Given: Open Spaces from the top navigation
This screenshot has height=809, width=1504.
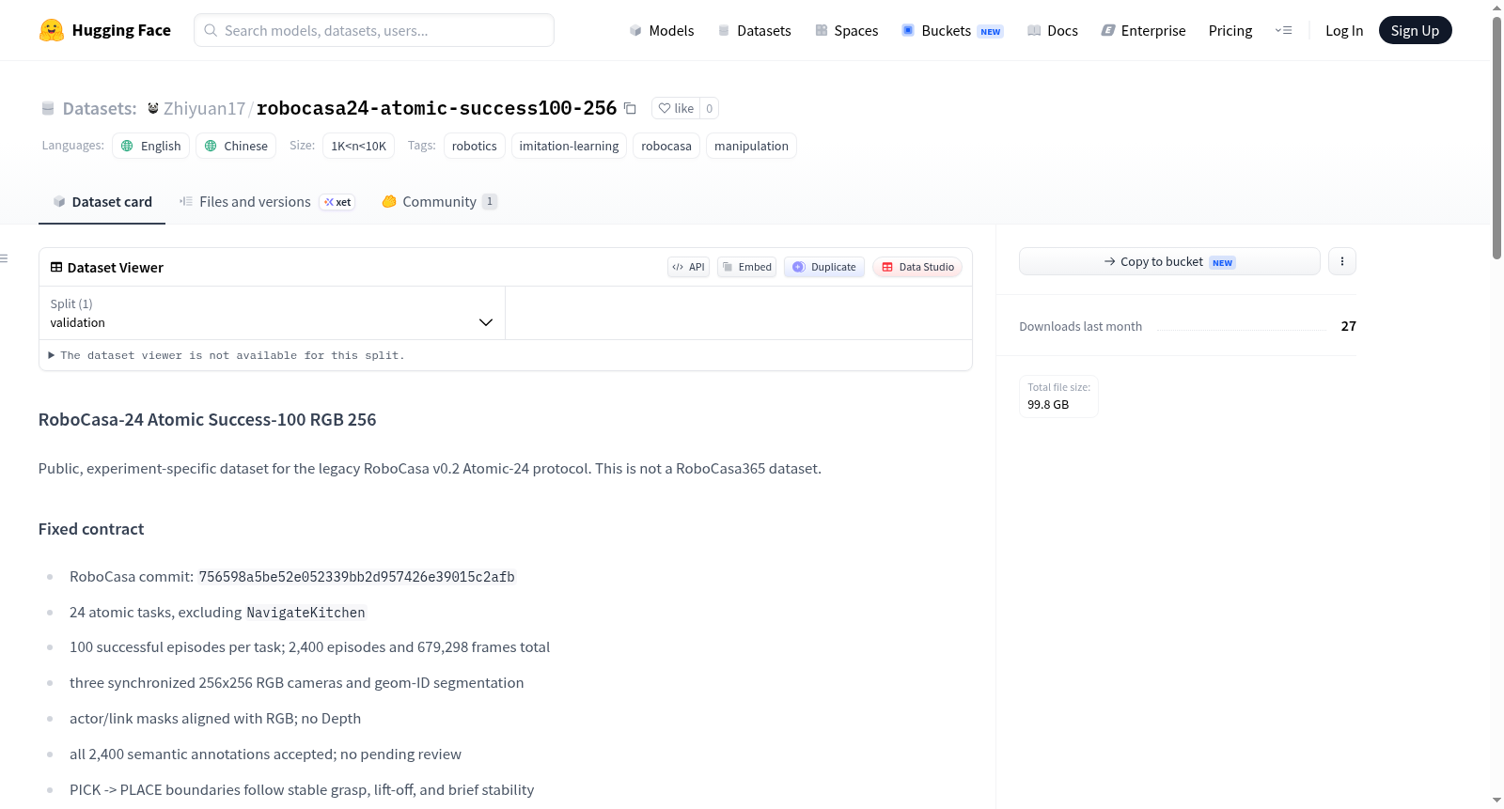Looking at the screenshot, I should (846, 30).
